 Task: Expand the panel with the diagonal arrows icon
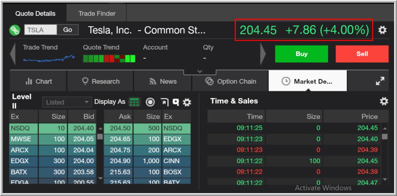pyautogui.click(x=380, y=81)
